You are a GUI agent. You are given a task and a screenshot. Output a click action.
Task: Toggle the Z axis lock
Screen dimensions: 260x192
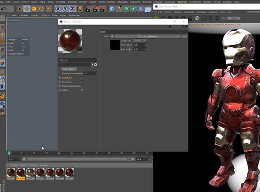72,9
